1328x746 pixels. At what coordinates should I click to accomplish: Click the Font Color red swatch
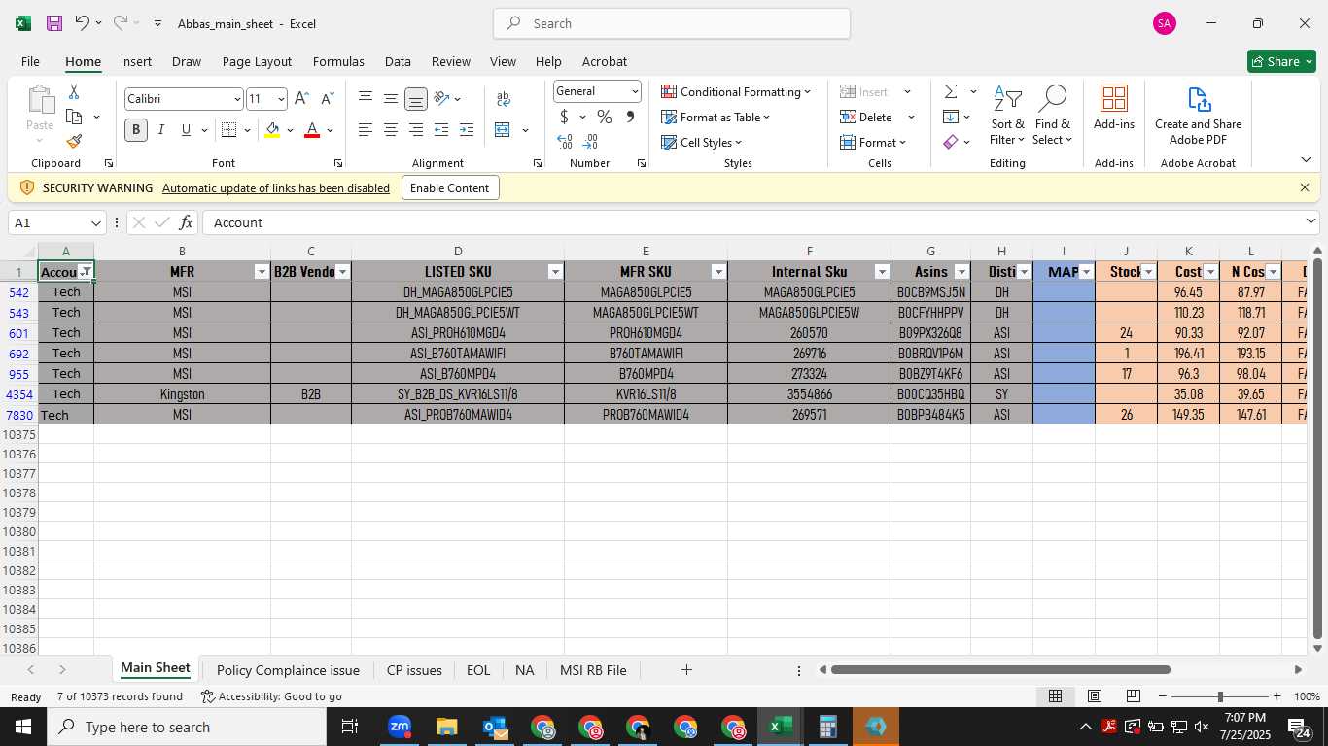312,130
